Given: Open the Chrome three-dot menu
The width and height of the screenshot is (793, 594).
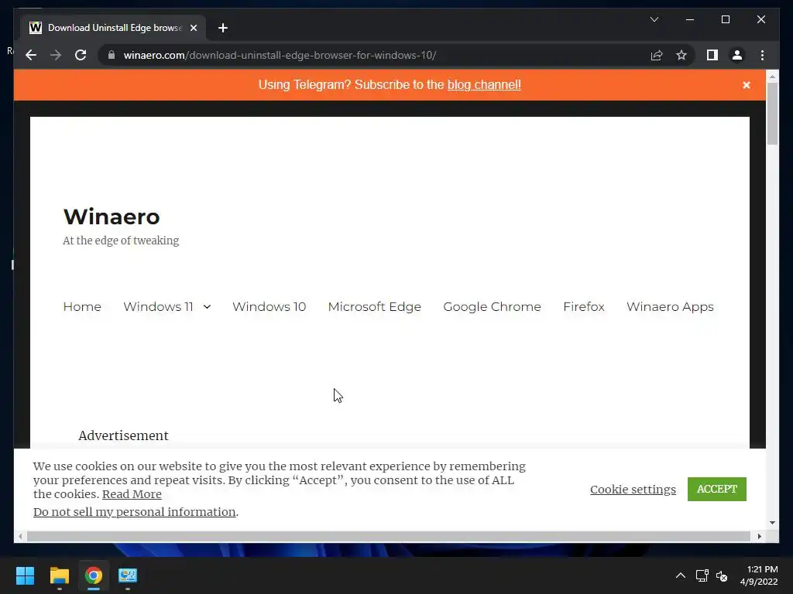Looking at the screenshot, I should pos(762,55).
